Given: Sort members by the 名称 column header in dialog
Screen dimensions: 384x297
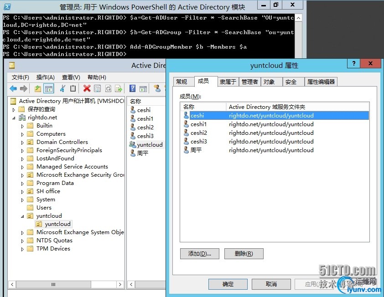Looking at the screenshot, I should tap(203, 107).
